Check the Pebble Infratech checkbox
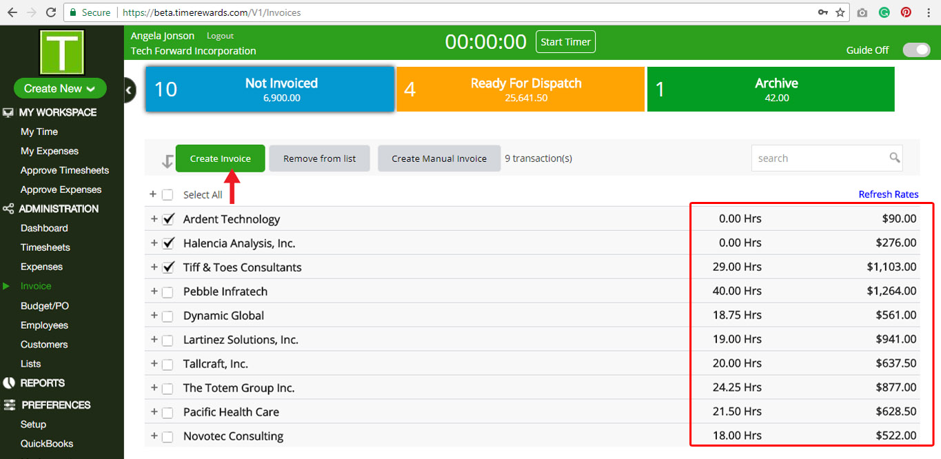The image size is (941, 459). (x=168, y=292)
